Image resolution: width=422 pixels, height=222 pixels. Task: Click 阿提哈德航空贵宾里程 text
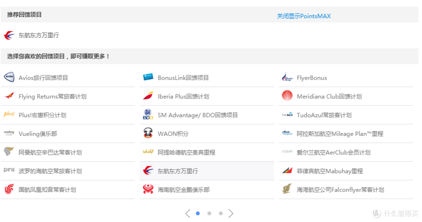[186, 153]
